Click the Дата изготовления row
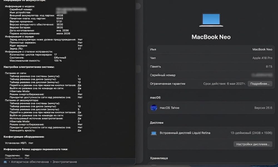The width and height of the screenshot is (278, 167). tap(39, 30)
